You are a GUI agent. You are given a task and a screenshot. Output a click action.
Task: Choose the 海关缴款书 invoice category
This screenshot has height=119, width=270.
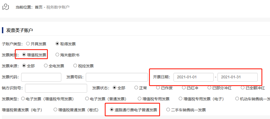point(57,55)
